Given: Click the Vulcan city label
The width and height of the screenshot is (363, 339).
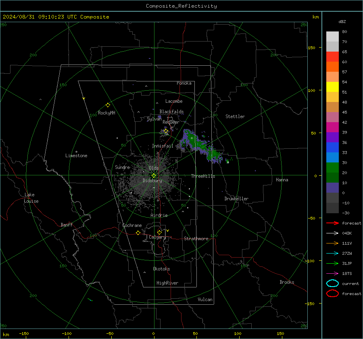Looking at the screenshot, I should click(x=205, y=299).
